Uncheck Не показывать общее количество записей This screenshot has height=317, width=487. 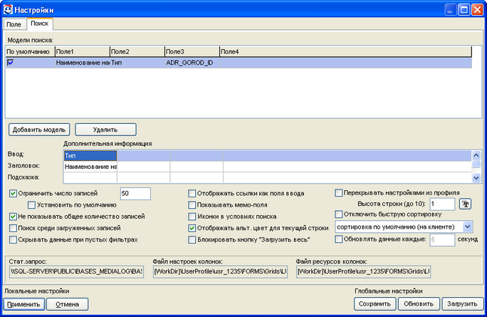point(13,217)
